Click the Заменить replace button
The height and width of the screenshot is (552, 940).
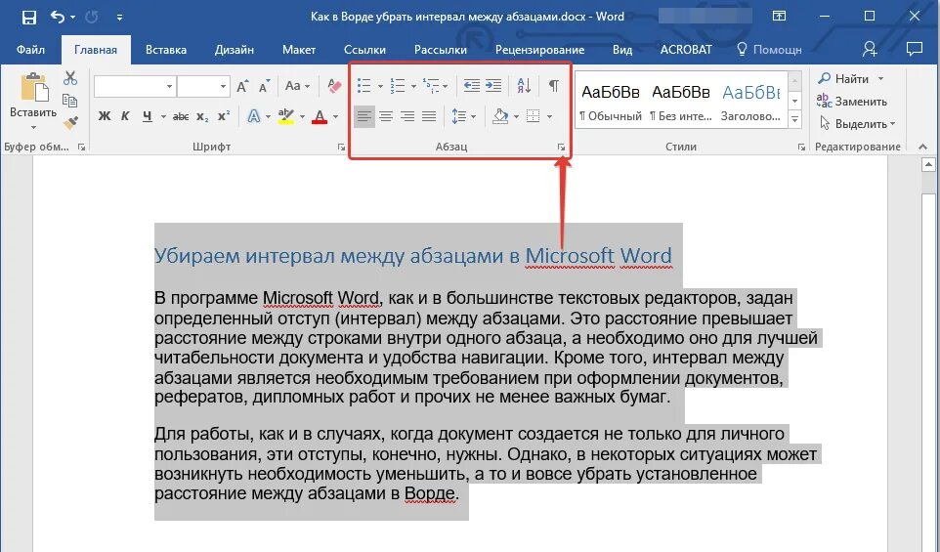coord(852,102)
